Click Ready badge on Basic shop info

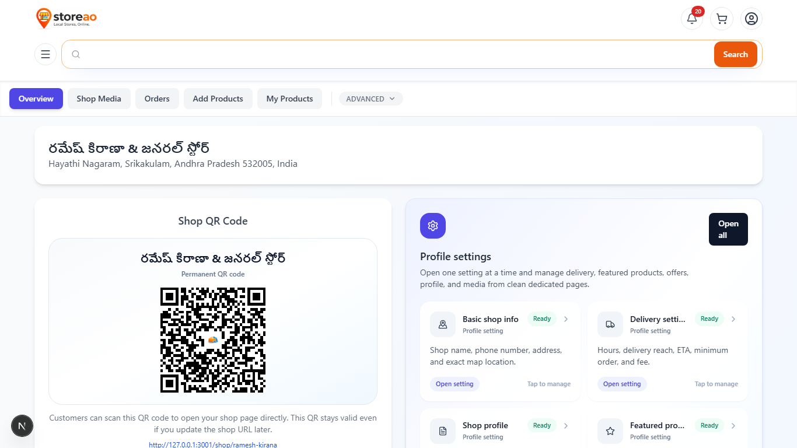pos(542,318)
